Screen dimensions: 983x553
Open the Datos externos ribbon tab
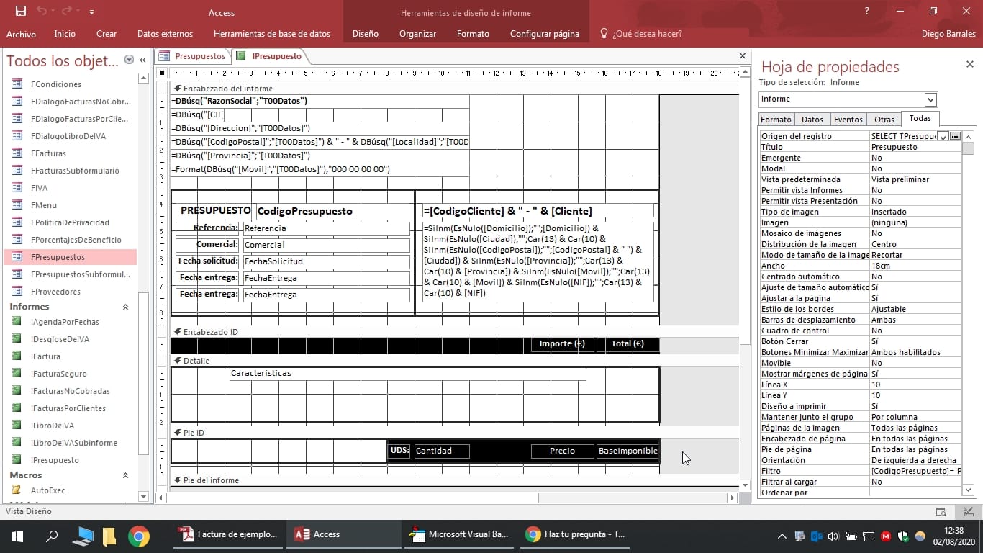pos(165,34)
